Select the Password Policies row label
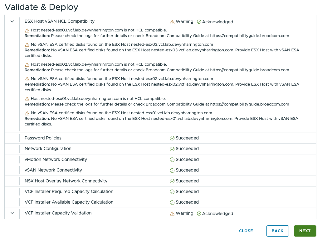This screenshot has width=322, height=240. click(x=43, y=138)
